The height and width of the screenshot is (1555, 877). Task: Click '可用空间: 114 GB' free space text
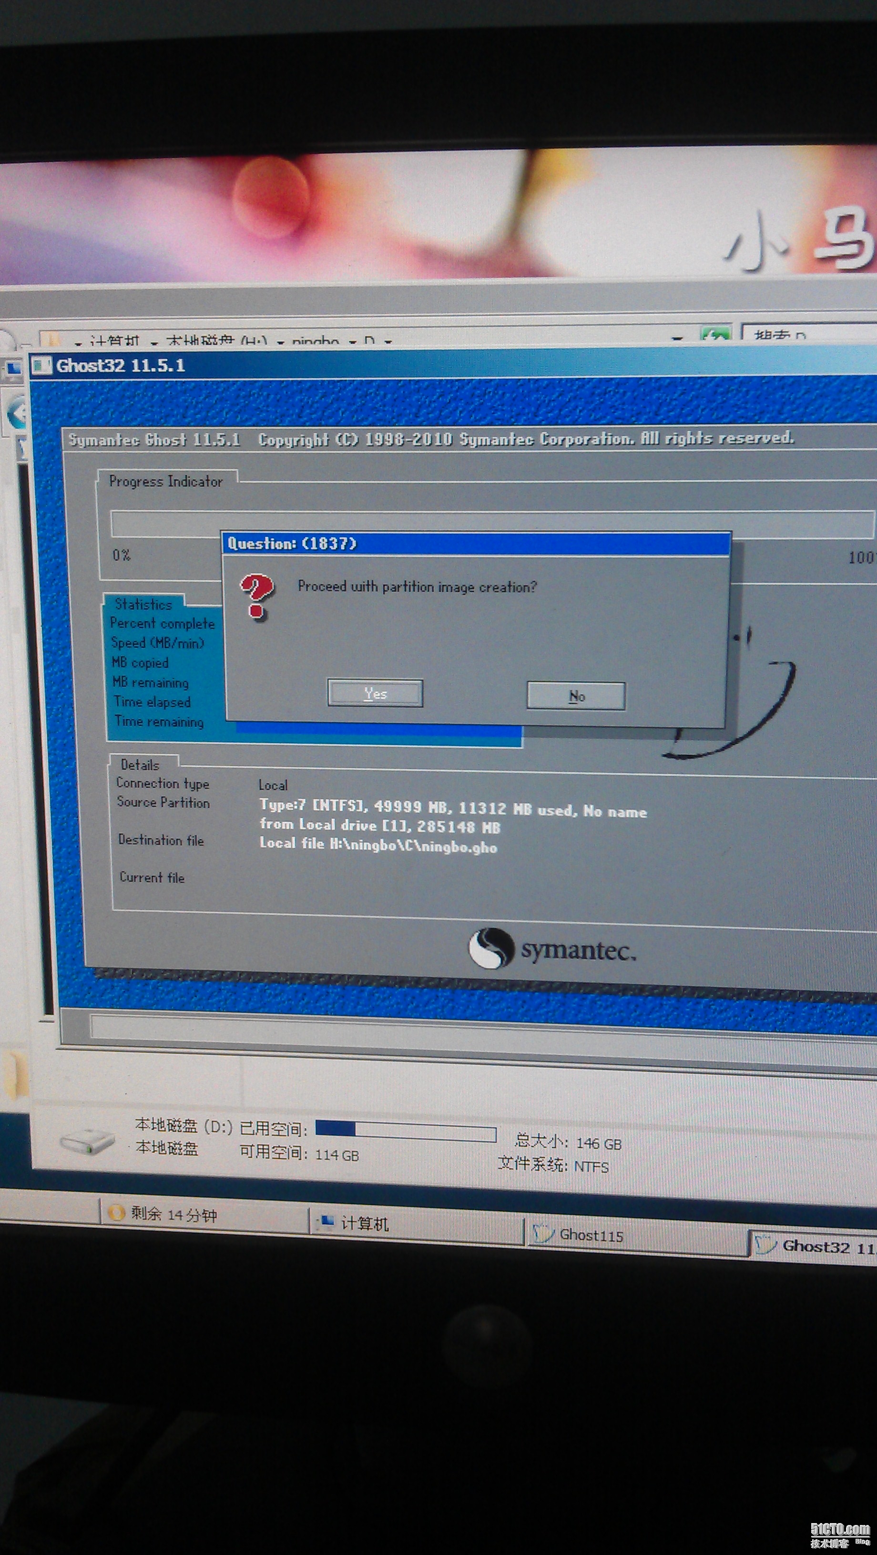(299, 1153)
